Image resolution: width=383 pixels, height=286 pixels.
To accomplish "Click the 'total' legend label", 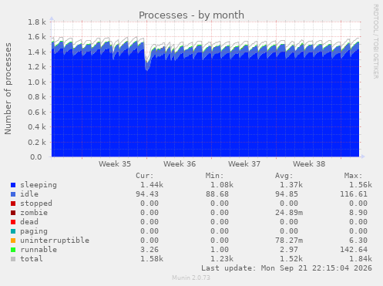I will [x=32, y=259].
